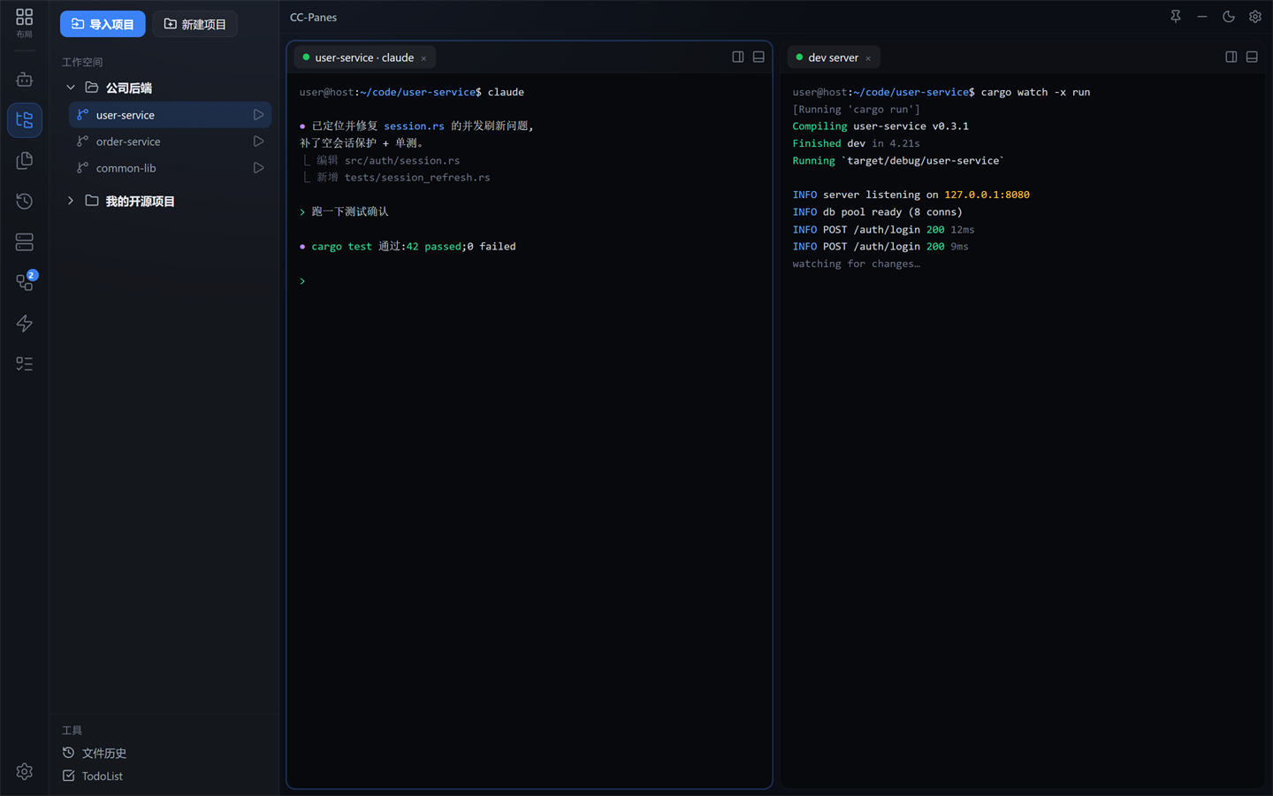Screen dimensions: 1273x796
Task: Select the project tree sidebar icon
Action: (24, 120)
